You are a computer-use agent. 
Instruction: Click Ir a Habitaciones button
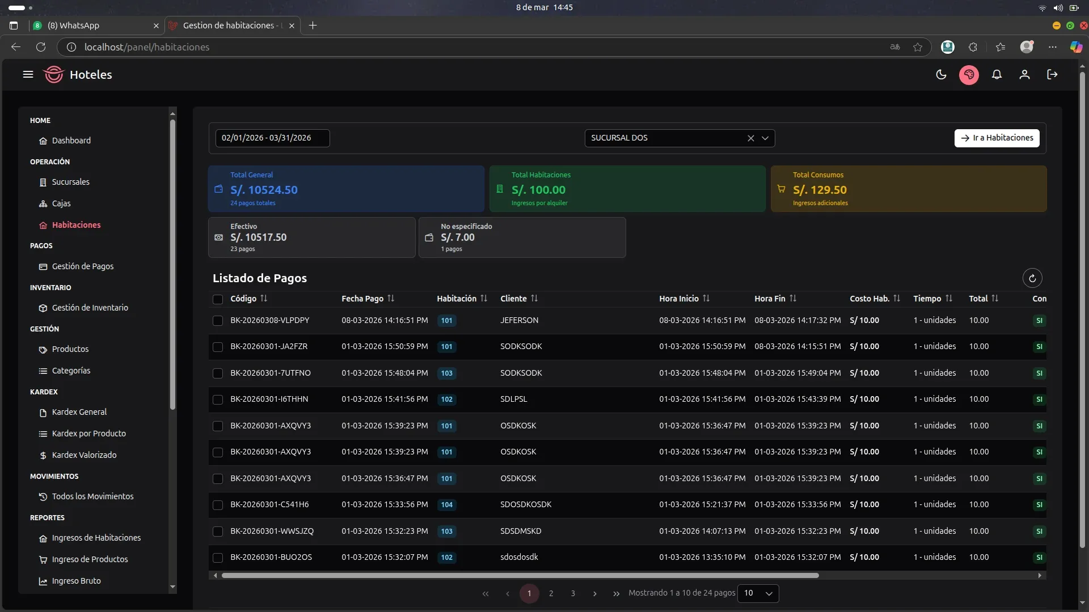pos(997,138)
